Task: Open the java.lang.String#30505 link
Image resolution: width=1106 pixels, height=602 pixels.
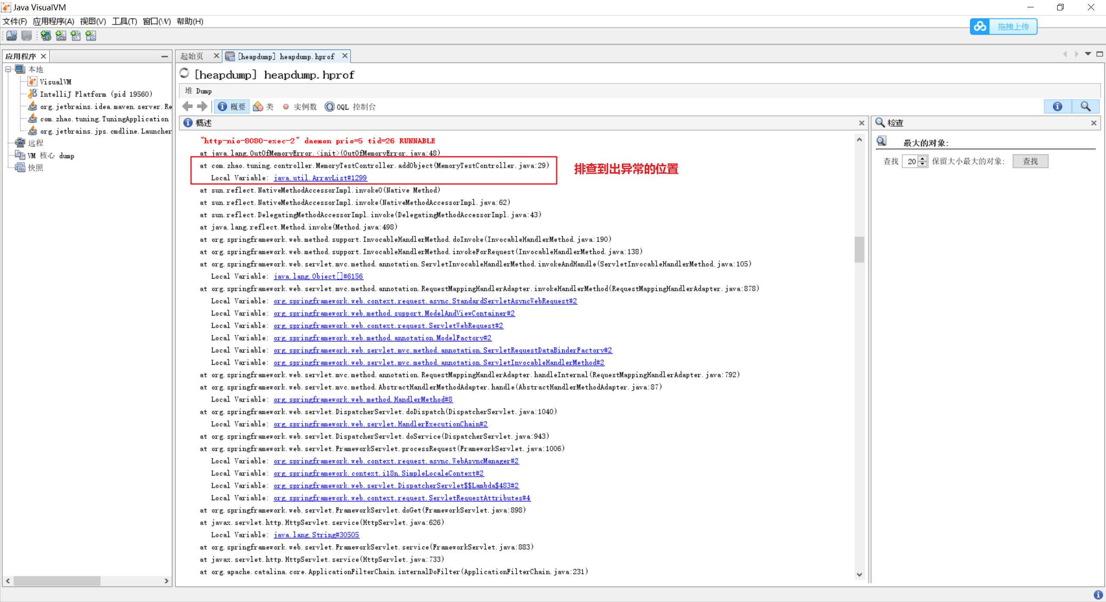Action: [316, 535]
